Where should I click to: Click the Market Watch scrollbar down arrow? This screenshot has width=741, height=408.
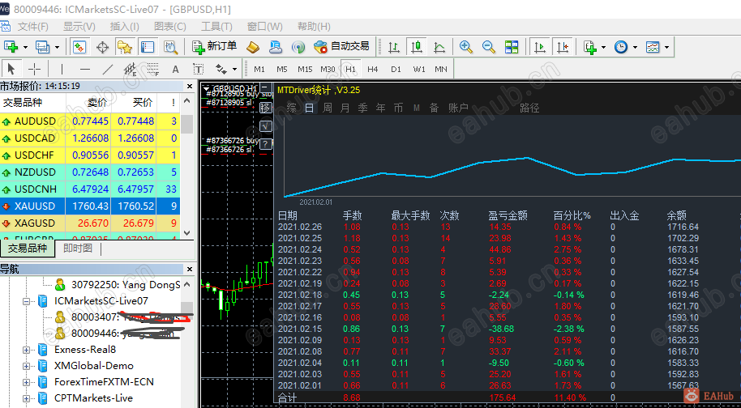(187, 233)
